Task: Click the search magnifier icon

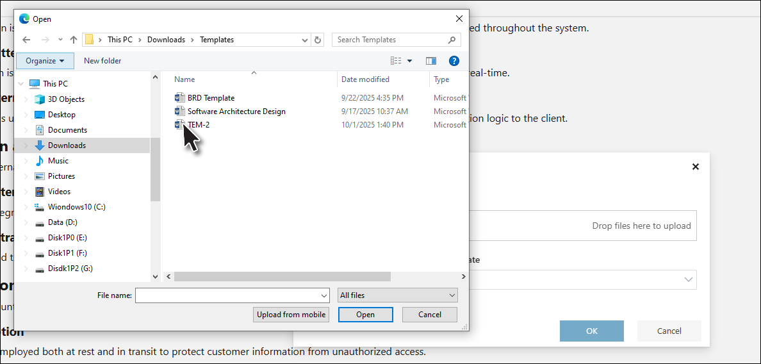Action: pos(454,40)
